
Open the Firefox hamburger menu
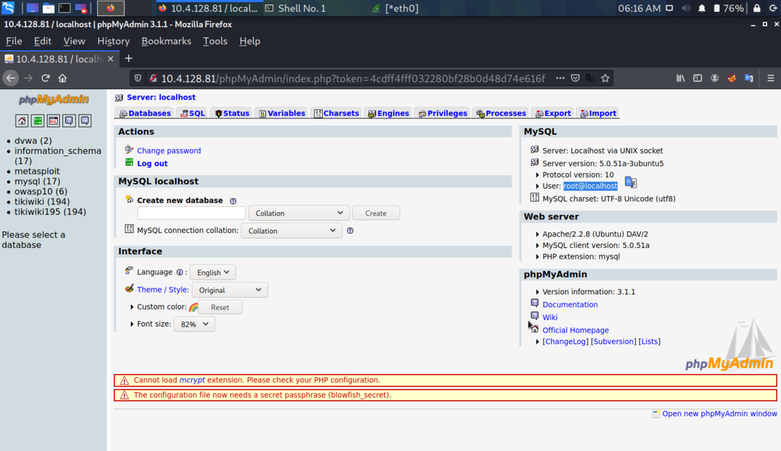pyautogui.click(x=771, y=78)
